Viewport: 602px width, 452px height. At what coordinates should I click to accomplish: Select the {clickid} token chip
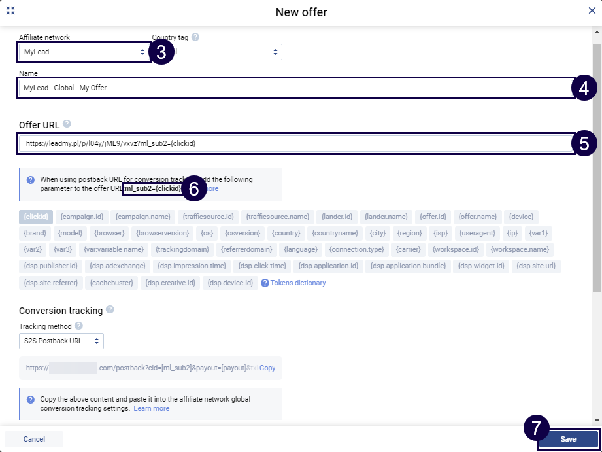click(36, 217)
